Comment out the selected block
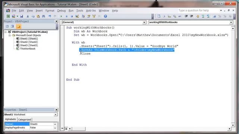This screenshot has width=239, height=134. (203, 16)
